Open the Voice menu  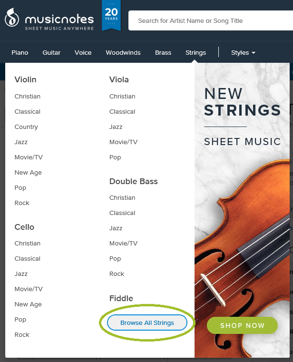point(83,53)
